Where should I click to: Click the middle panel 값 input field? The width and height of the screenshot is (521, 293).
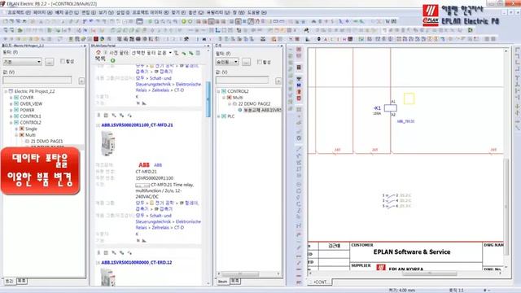243,80
